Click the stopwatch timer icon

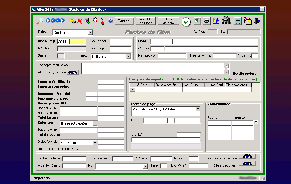(95, 20)
